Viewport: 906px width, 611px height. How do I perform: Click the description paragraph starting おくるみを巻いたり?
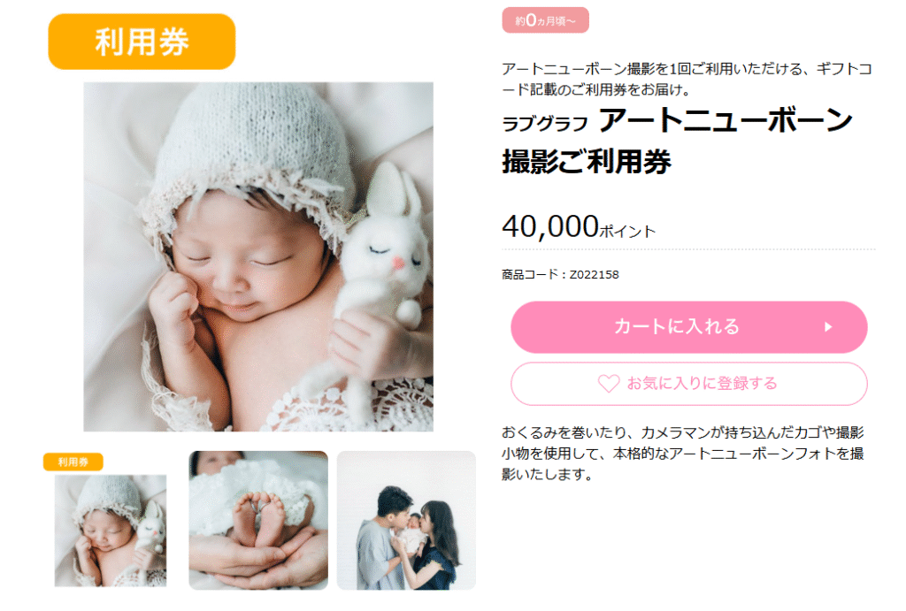pos(683,454)
